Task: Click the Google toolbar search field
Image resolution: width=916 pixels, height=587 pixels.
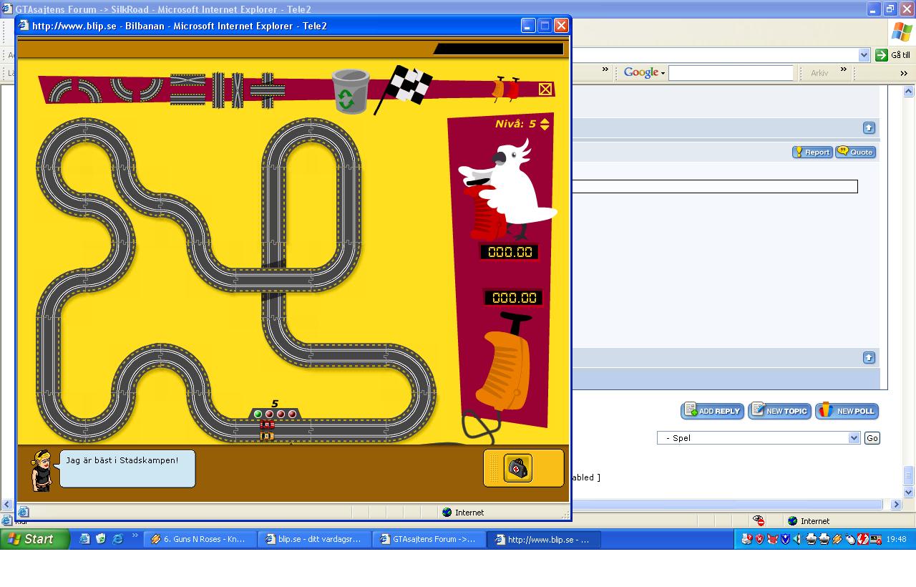Action: pyautogui.click(x=731, y=73)
